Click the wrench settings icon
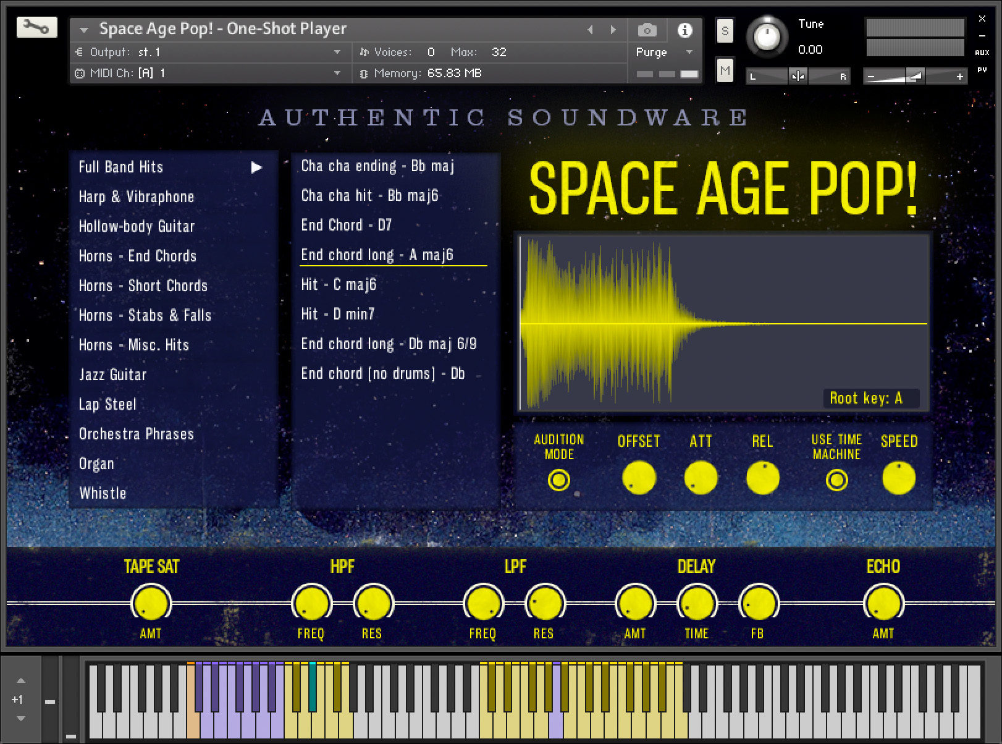The height and width of the screenshot is (744, 1002). (36, 27)
